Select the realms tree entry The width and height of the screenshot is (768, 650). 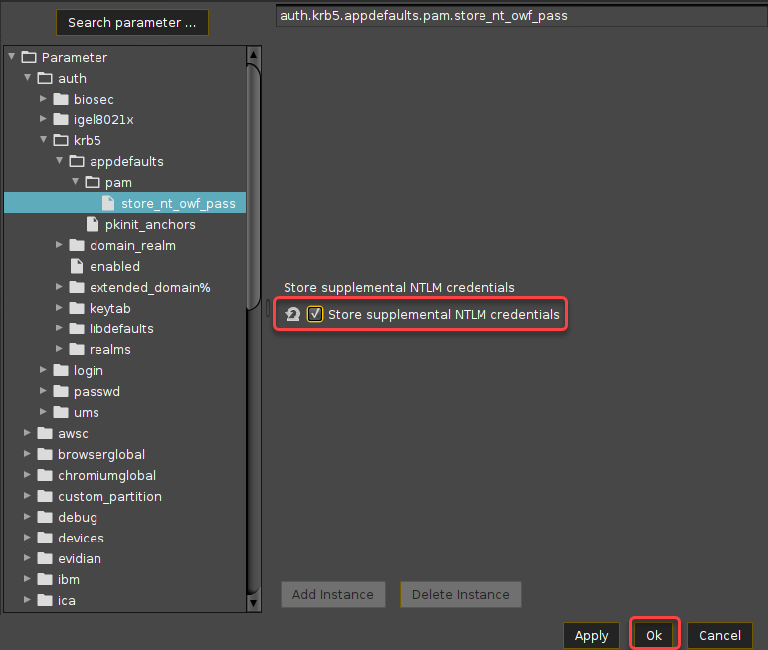(x=109, y=349)
